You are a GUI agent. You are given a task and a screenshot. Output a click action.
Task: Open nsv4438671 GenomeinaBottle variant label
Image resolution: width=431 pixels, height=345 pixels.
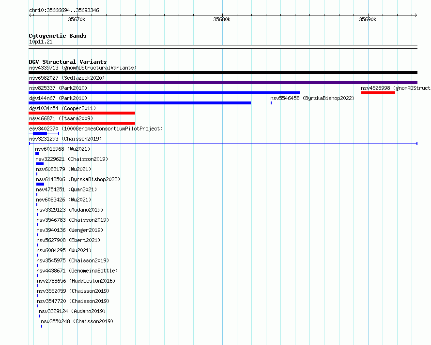pos(77,271)
